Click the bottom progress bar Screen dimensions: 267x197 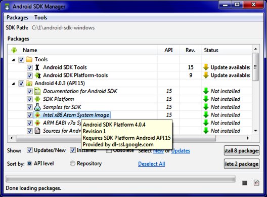(x=120, y=179)
